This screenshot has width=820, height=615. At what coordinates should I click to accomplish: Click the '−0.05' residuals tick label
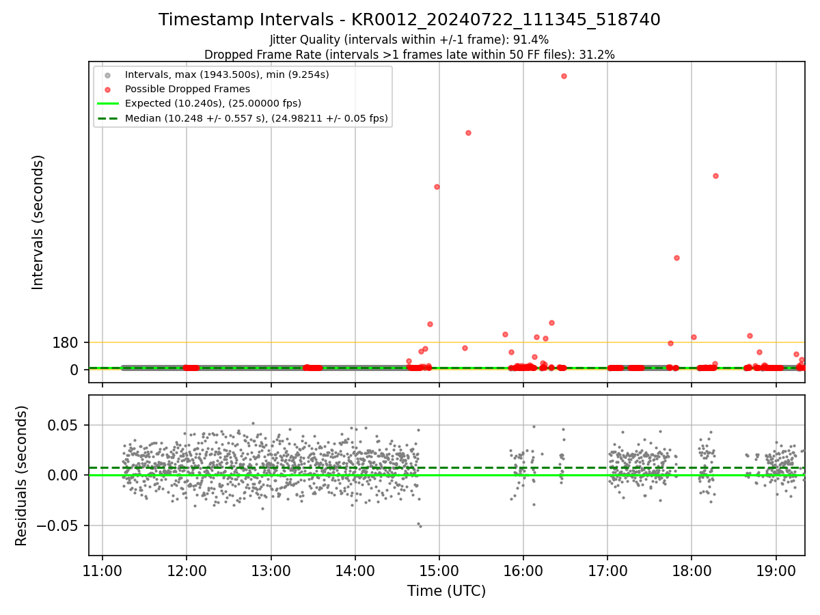point(57,526)
